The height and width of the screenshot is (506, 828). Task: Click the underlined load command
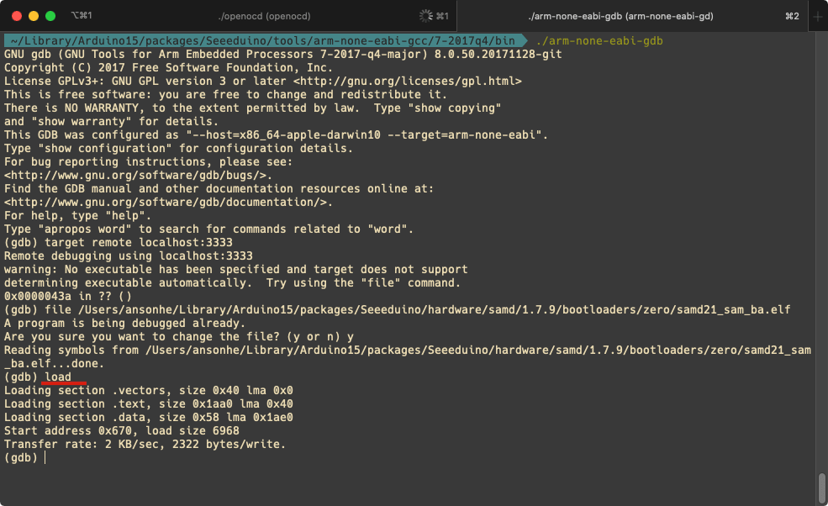pos(58,377)
